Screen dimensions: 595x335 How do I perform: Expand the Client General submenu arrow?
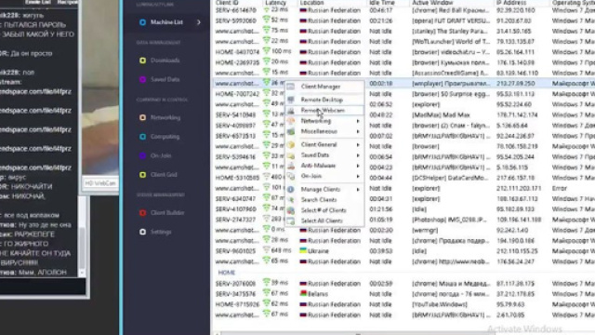(x=358, y=145)
